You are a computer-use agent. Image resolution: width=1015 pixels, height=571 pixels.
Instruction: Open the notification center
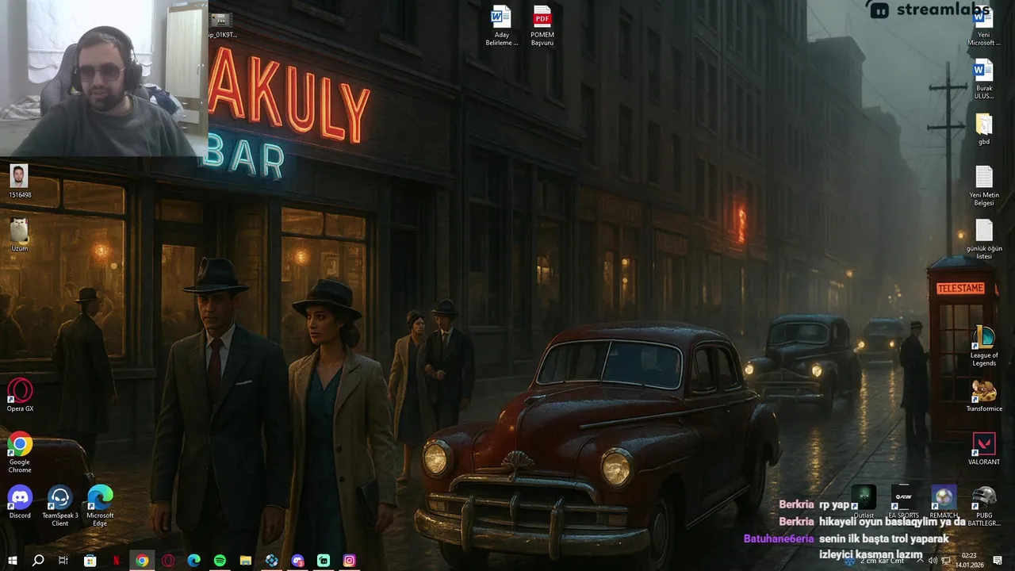[x=998, y=561]
